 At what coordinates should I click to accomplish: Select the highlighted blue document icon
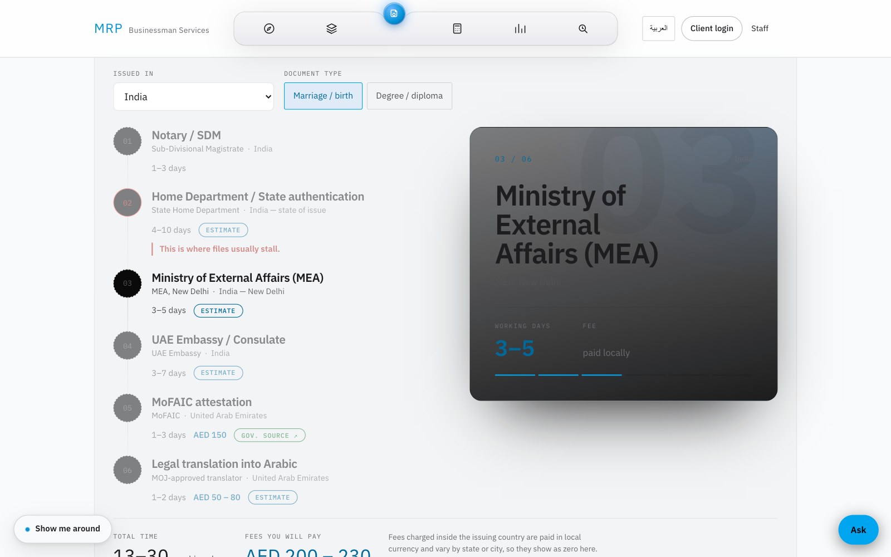coord(394,13)
